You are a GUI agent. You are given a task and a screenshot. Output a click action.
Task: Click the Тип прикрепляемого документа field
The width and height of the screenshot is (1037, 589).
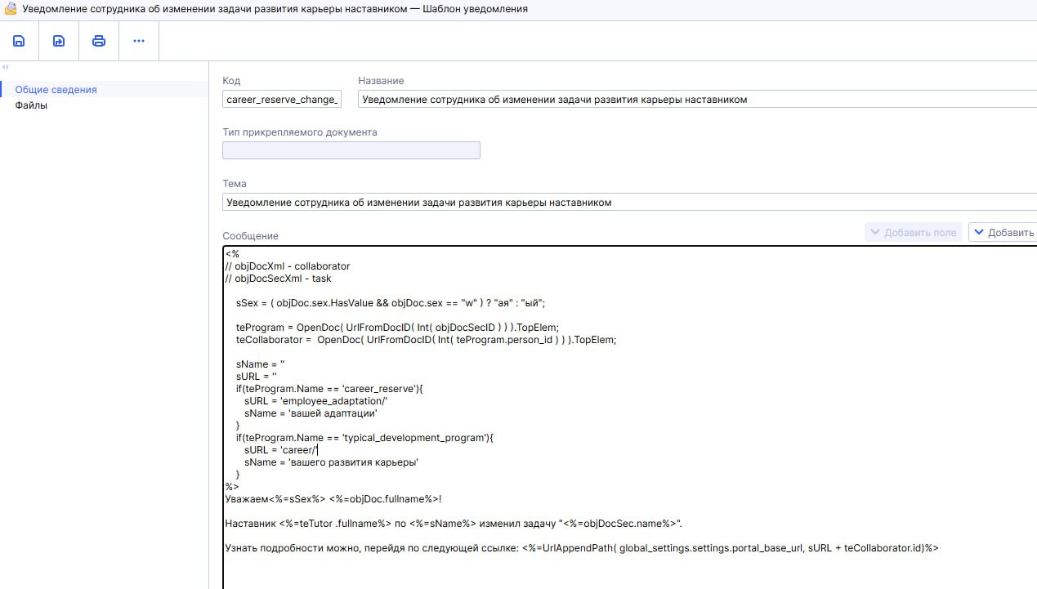[x=351, y=150]
